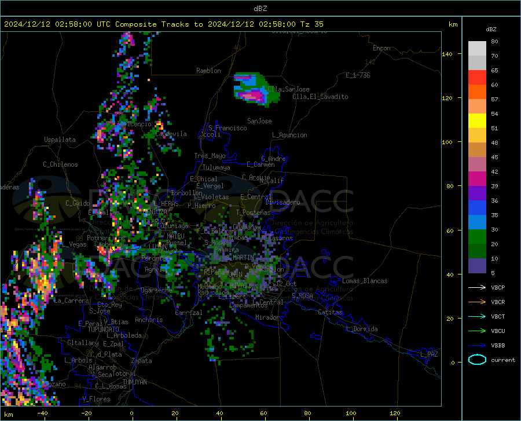The width and height of the screenshot is (521, 421).
Task: Click the blue VBBB arrow in legend
Action: pyautogui.click(x=477, y=346)
